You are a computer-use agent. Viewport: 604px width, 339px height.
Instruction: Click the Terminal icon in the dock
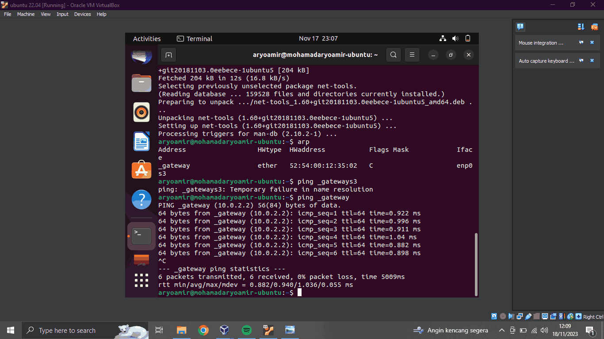point(141,236)
